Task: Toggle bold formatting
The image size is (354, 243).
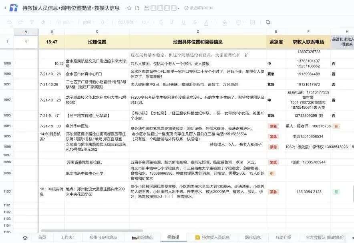Action: click(x=161, y=22)
